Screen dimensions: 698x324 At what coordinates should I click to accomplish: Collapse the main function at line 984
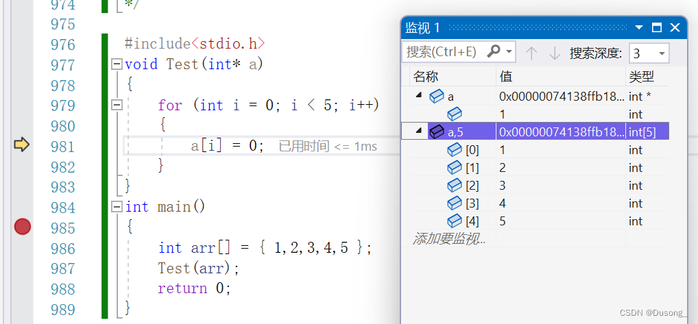click(117, 207)
